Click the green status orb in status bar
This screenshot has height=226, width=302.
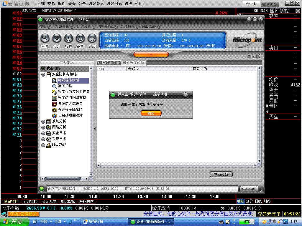(41, 189)
